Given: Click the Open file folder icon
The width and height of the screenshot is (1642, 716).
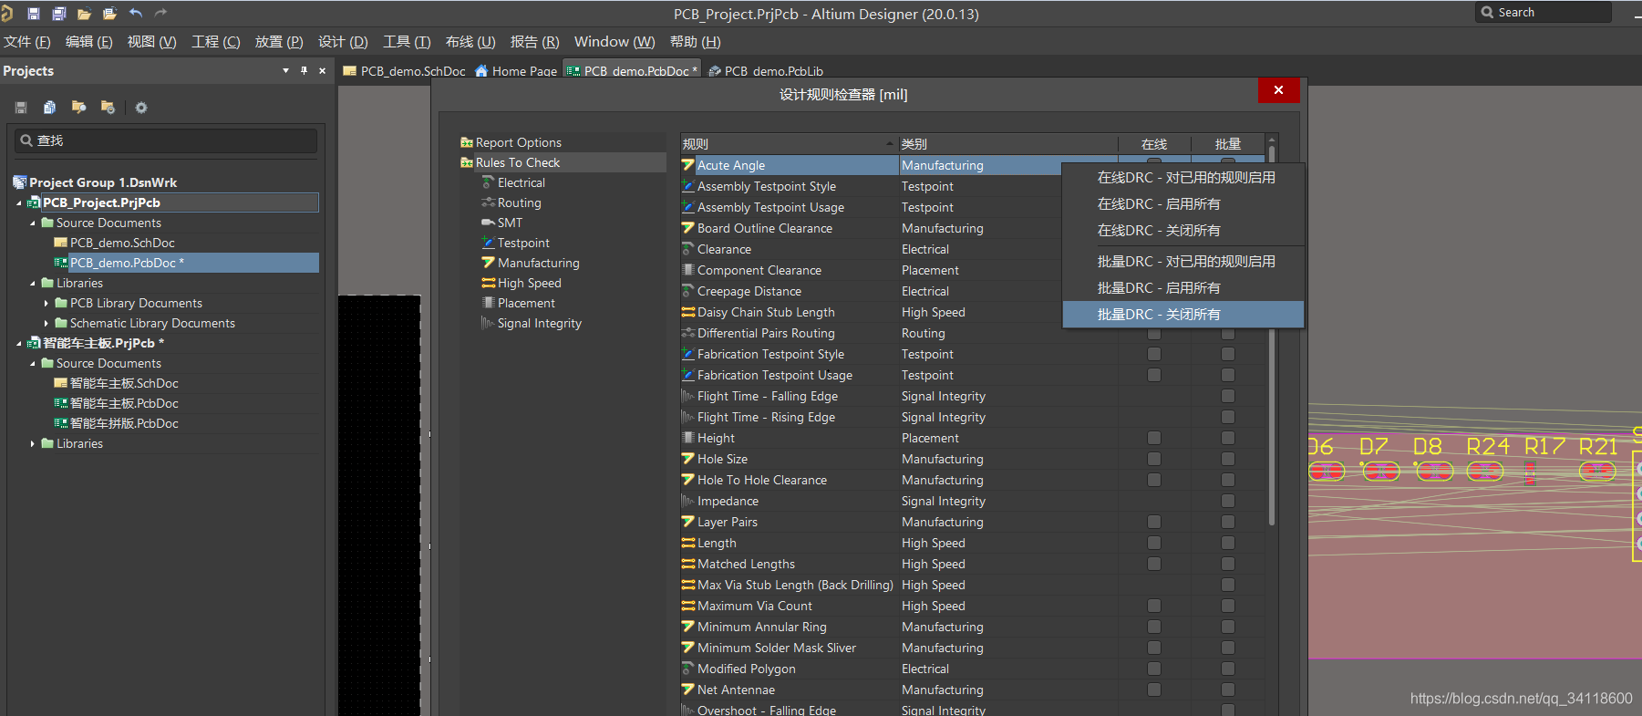Looking at the screenshot, I should [84, 14].
